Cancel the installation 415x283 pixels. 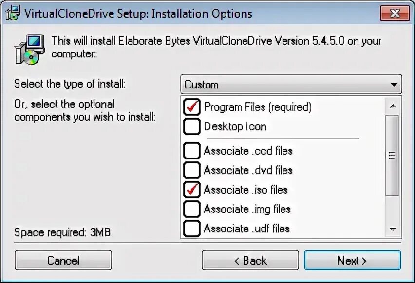coord(63,261)
